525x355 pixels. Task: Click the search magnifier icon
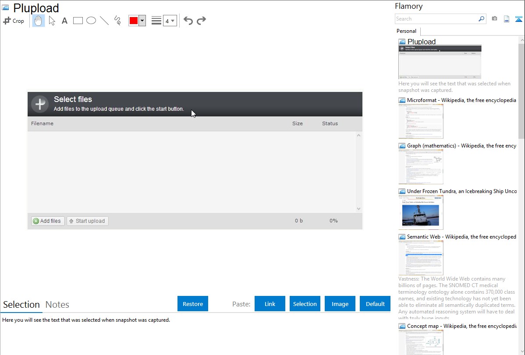(x=482, y=19)
